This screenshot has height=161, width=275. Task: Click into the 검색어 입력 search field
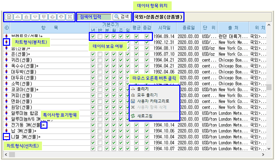[94, 17]
